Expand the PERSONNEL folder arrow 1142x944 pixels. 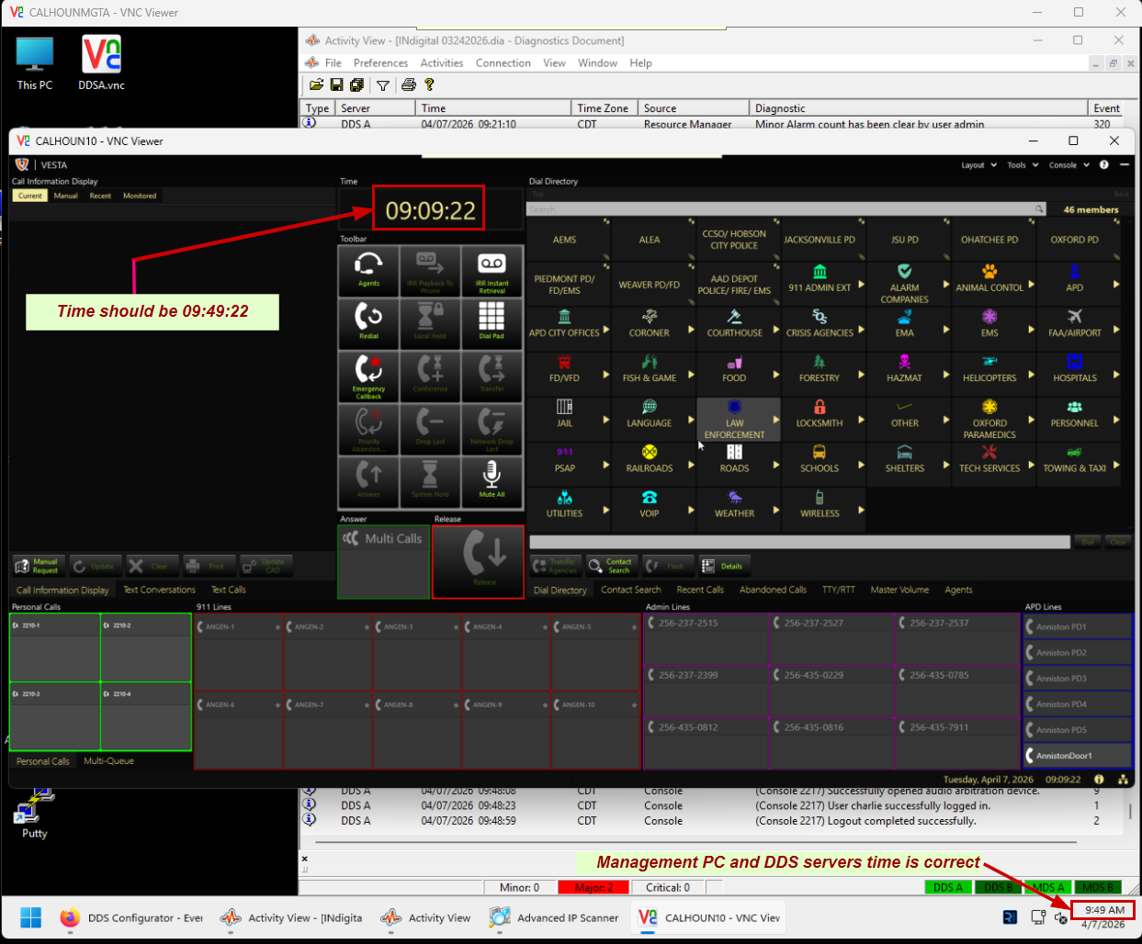[1116, 420]
